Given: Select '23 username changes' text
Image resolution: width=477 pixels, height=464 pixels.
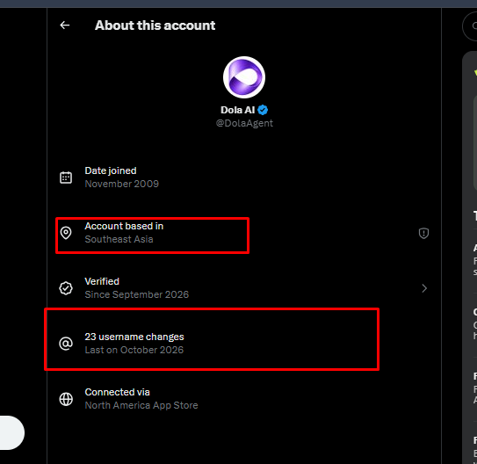Looking at the screenshot, I should point(134,337).
